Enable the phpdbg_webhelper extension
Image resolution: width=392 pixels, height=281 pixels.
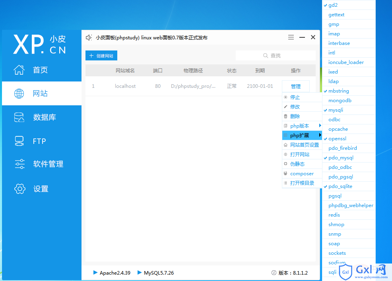click(349, 205)
